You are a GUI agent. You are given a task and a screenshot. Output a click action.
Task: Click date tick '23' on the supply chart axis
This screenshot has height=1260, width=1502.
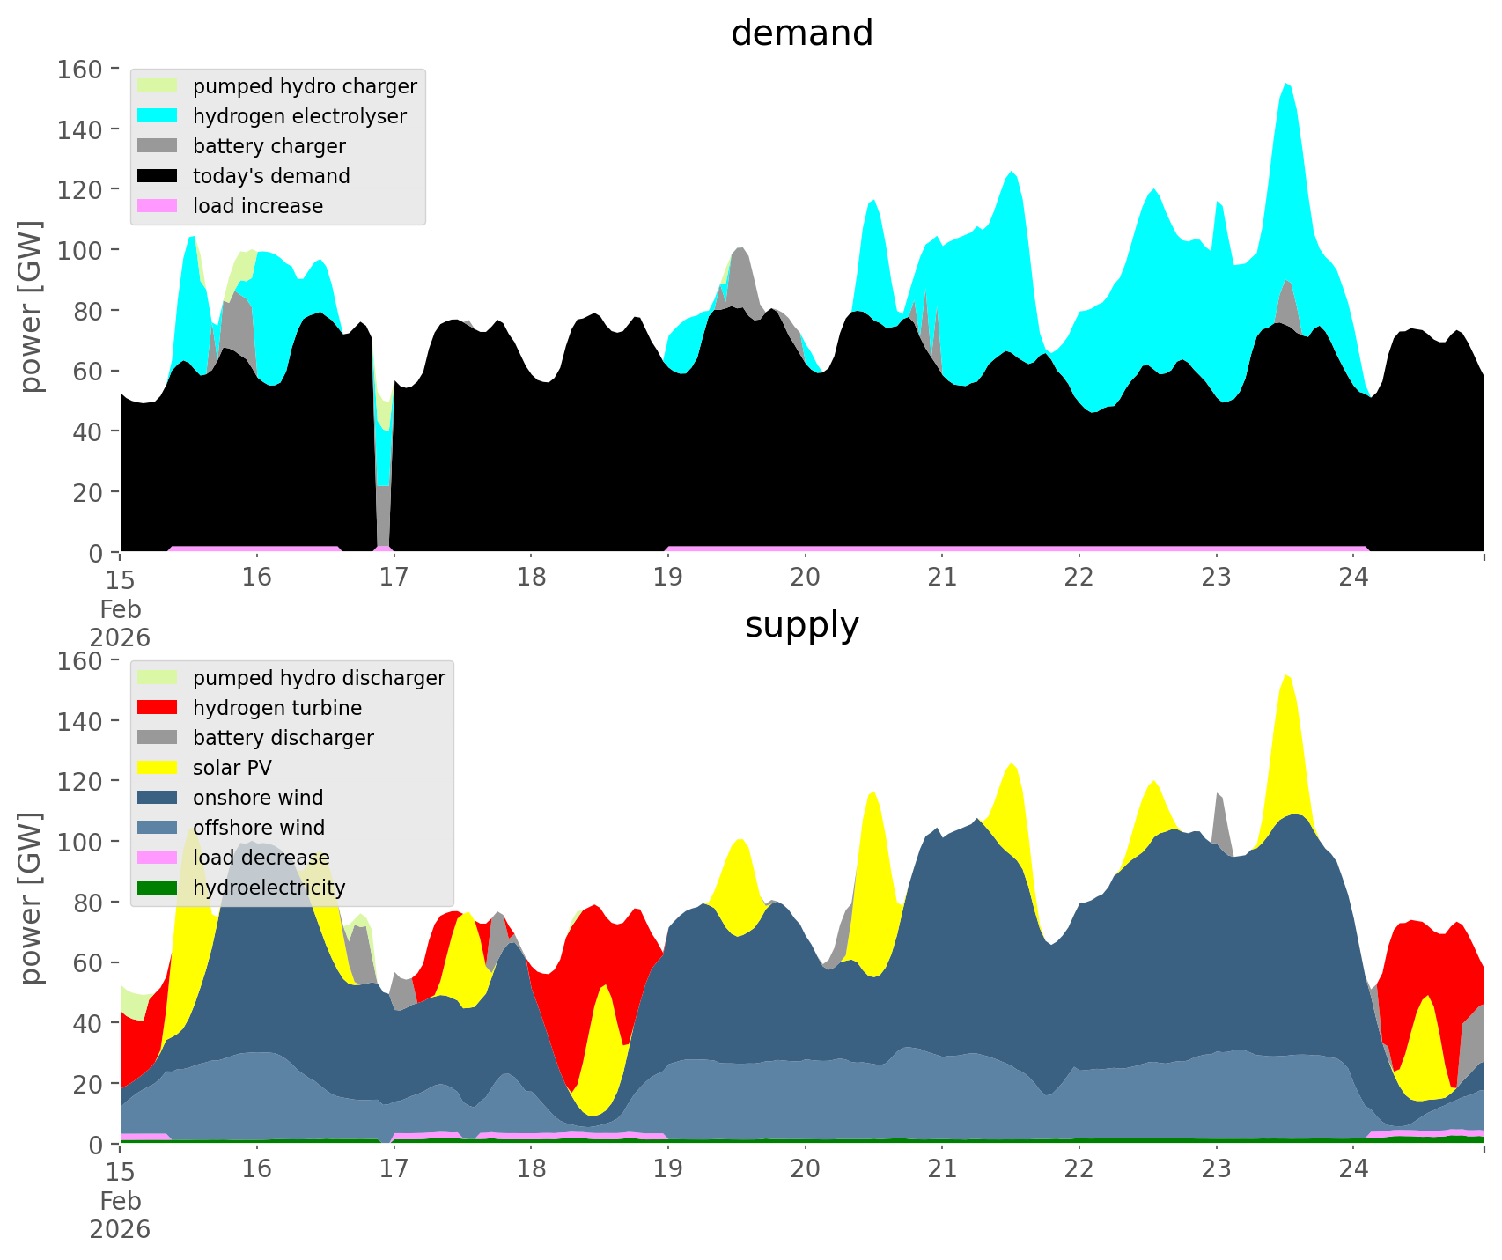1216,1169
